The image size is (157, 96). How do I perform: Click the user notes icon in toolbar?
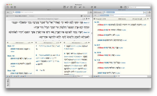(x=64, y=7)
